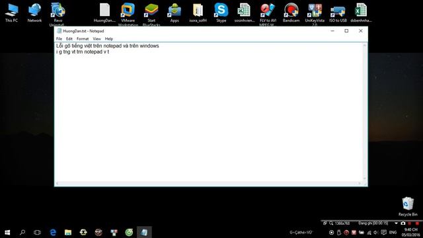Click the Bandicam red record tray icon
Screen dimensions: 423x238
click(346, 232)
